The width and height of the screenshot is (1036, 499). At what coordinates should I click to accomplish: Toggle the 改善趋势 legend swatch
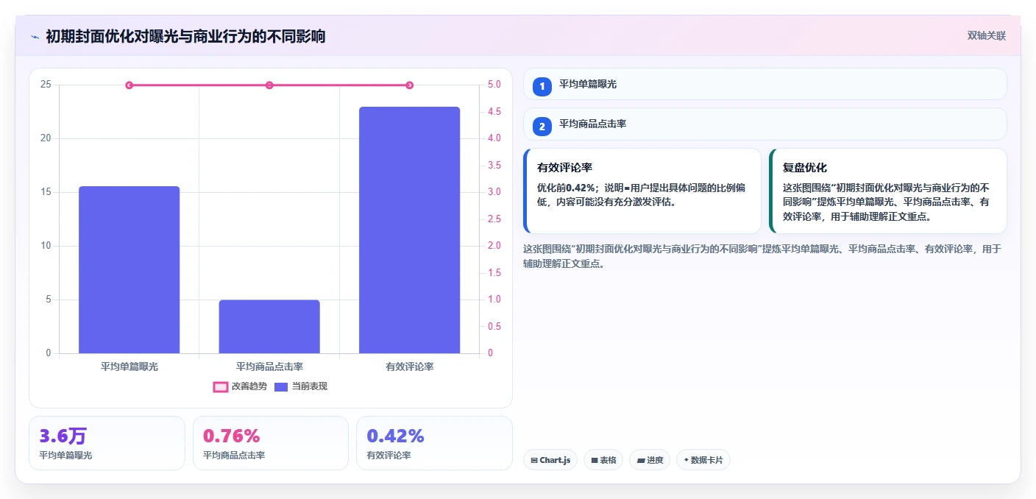click(221, 386)
